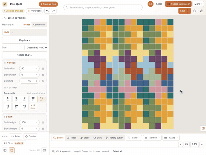The image size is (206, 155).
Task: Zoom out with the minus button
Action: 181,144
